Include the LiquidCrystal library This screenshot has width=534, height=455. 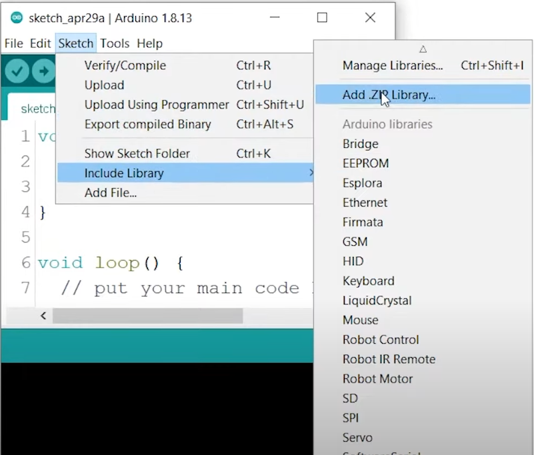(423, 300)
